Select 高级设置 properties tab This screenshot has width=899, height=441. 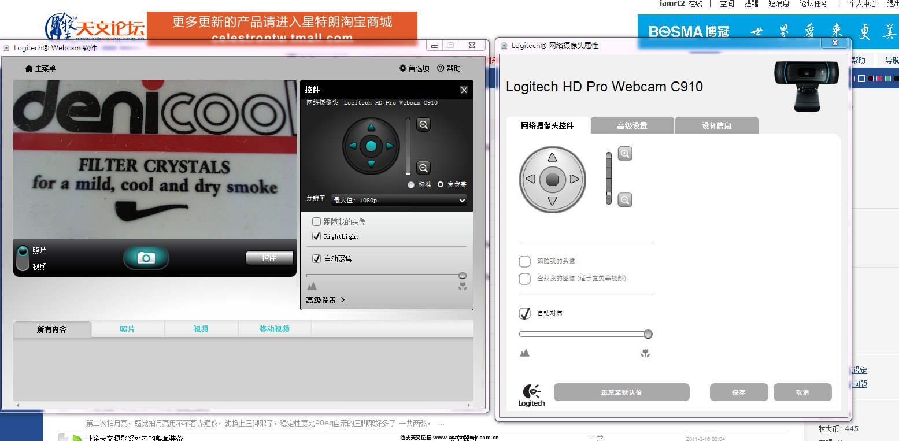(632, 125)
